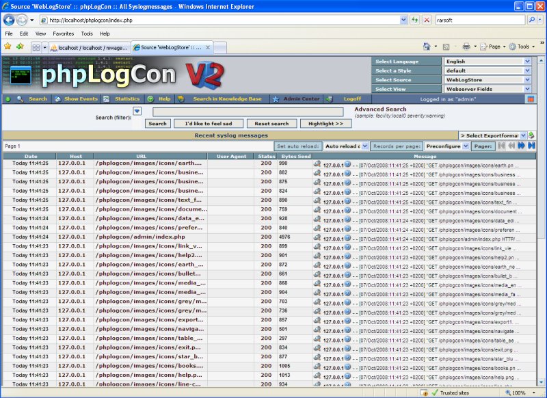
Task: Open the Edit menu
Action: pyautogui.click(x=24, y=34)
